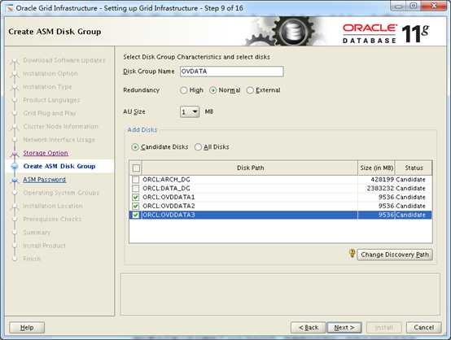Click the Disk Group Name input field
Screen dimensions: 451x340
pyautogui.click(x=231, y=72)
